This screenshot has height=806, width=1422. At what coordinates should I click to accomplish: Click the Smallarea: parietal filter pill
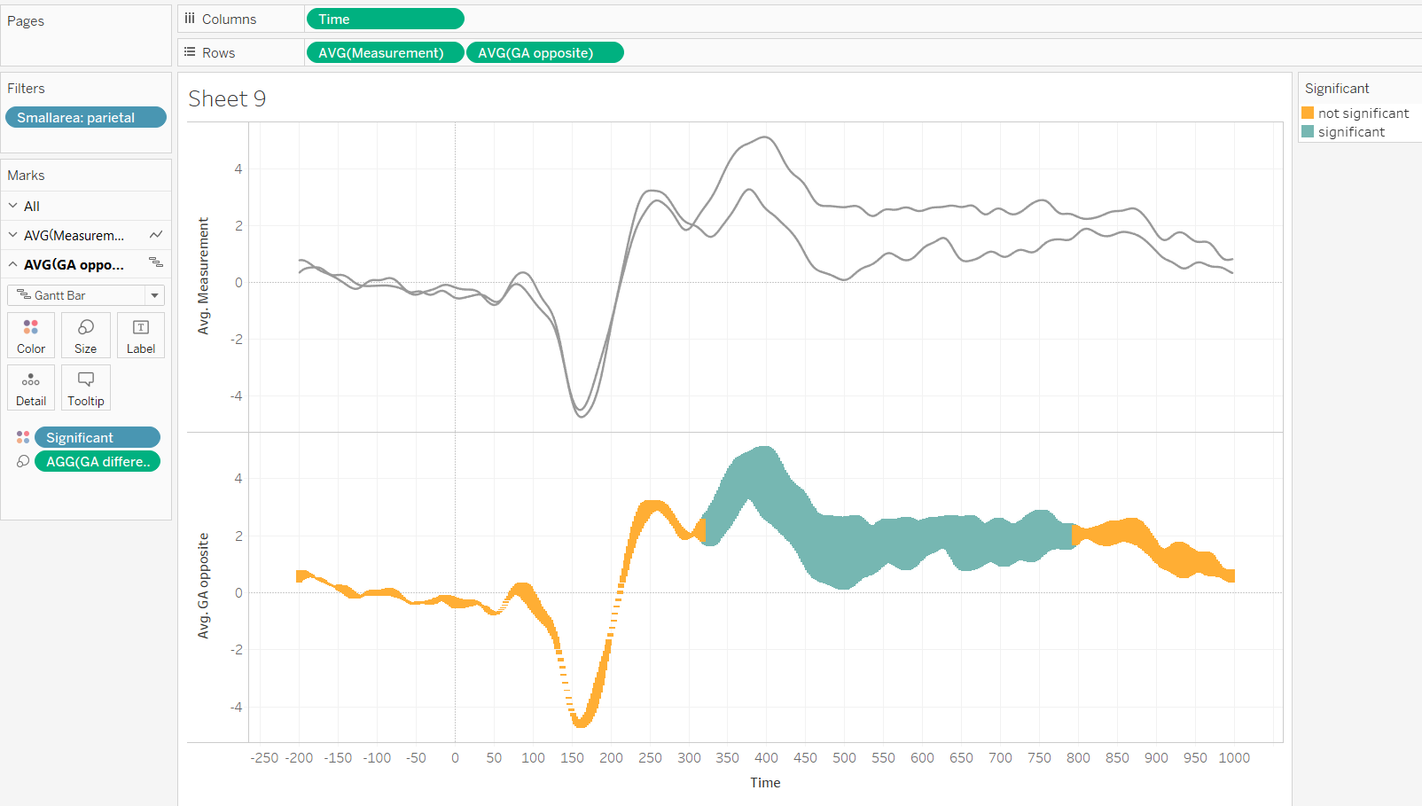[85, 117]
